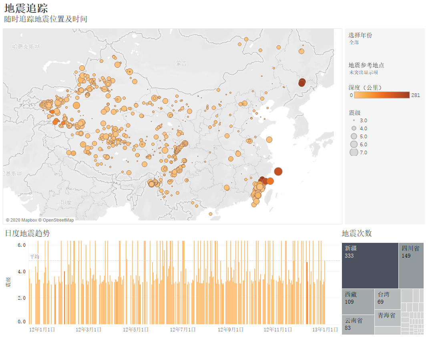The height and width of the screenshot is (339, 428).
Task: Pick the 5.0 magnitude legend circle
Action: (354, 136)
